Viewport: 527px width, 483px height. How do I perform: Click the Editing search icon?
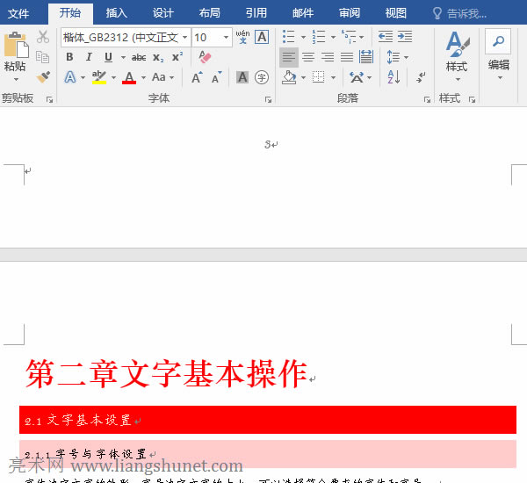pos(498,41)
